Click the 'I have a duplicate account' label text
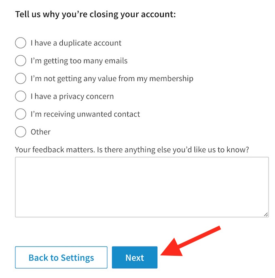This screenshot has height=278, width=275. coord(76,43)
